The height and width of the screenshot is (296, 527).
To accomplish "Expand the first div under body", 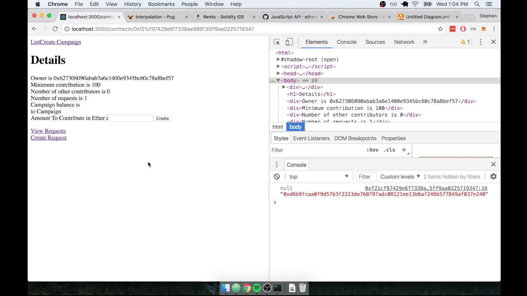I will [284, 87].
